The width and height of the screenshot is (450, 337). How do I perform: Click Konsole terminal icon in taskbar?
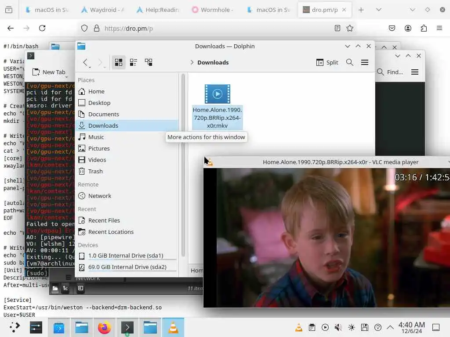coord(127,327)
